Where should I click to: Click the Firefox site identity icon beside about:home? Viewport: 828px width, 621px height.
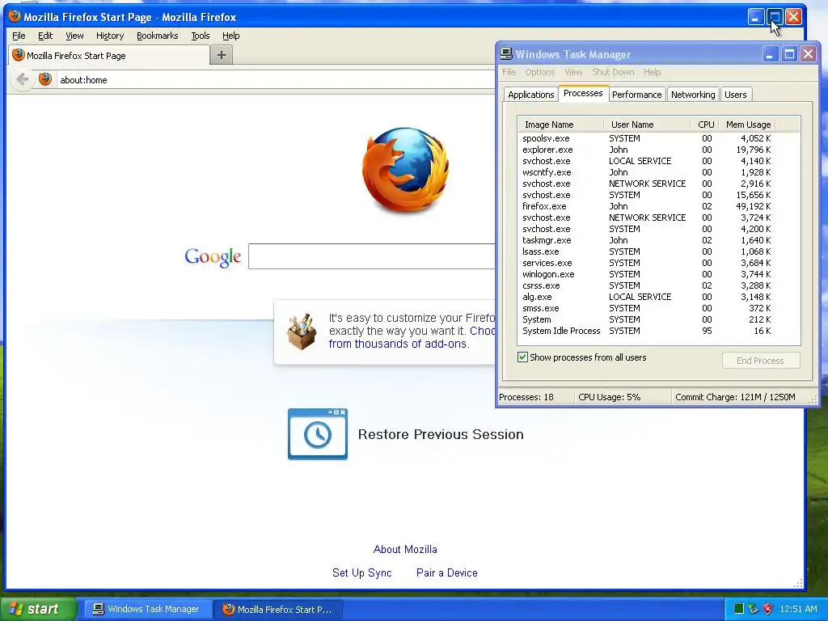pos(45,79)
